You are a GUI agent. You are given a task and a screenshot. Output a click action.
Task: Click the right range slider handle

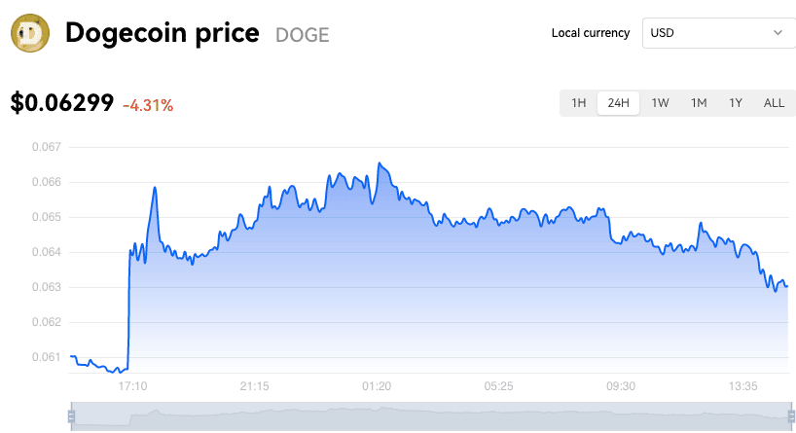[791, 416]
